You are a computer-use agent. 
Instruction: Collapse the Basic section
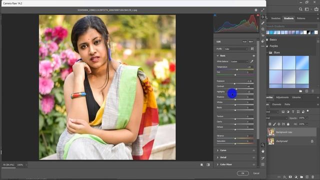(217, 55)
